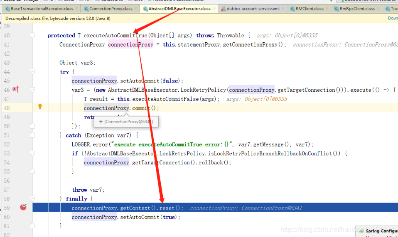Click the args: Object[0]@6335 inline hint on line 40
398x237 pixels.
click(287, 35)
